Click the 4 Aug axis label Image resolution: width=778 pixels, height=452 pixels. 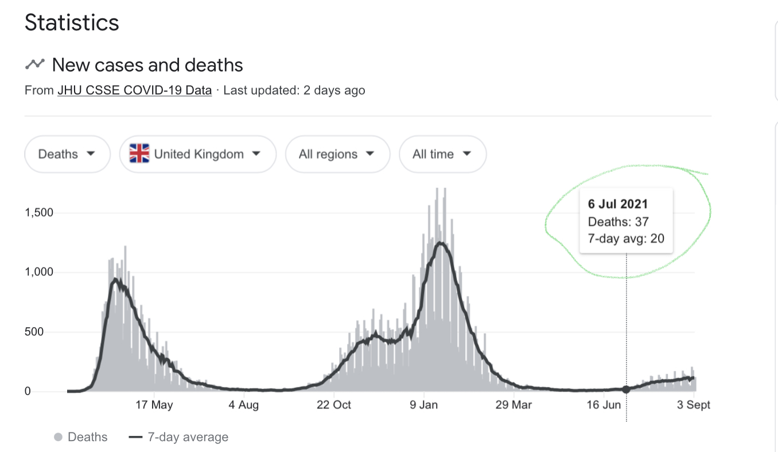point(244,405)
